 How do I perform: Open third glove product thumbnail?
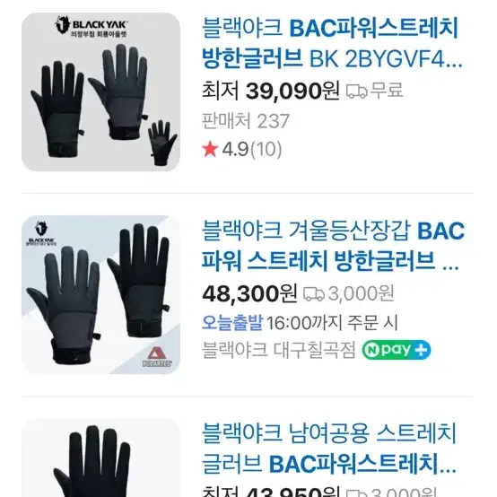click(x=100, y=458)
